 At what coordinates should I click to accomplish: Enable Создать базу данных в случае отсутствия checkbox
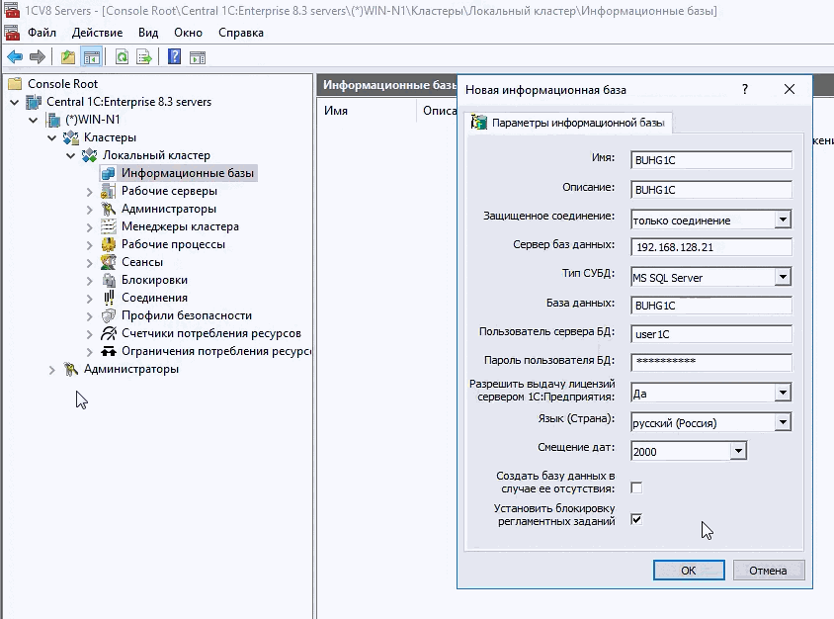[636, 487]
